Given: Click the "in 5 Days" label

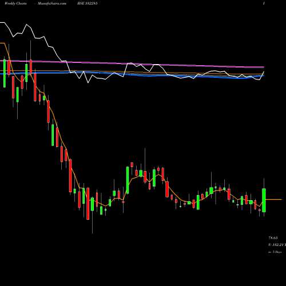Looking at the screenshot, I should tap(275, 252).
